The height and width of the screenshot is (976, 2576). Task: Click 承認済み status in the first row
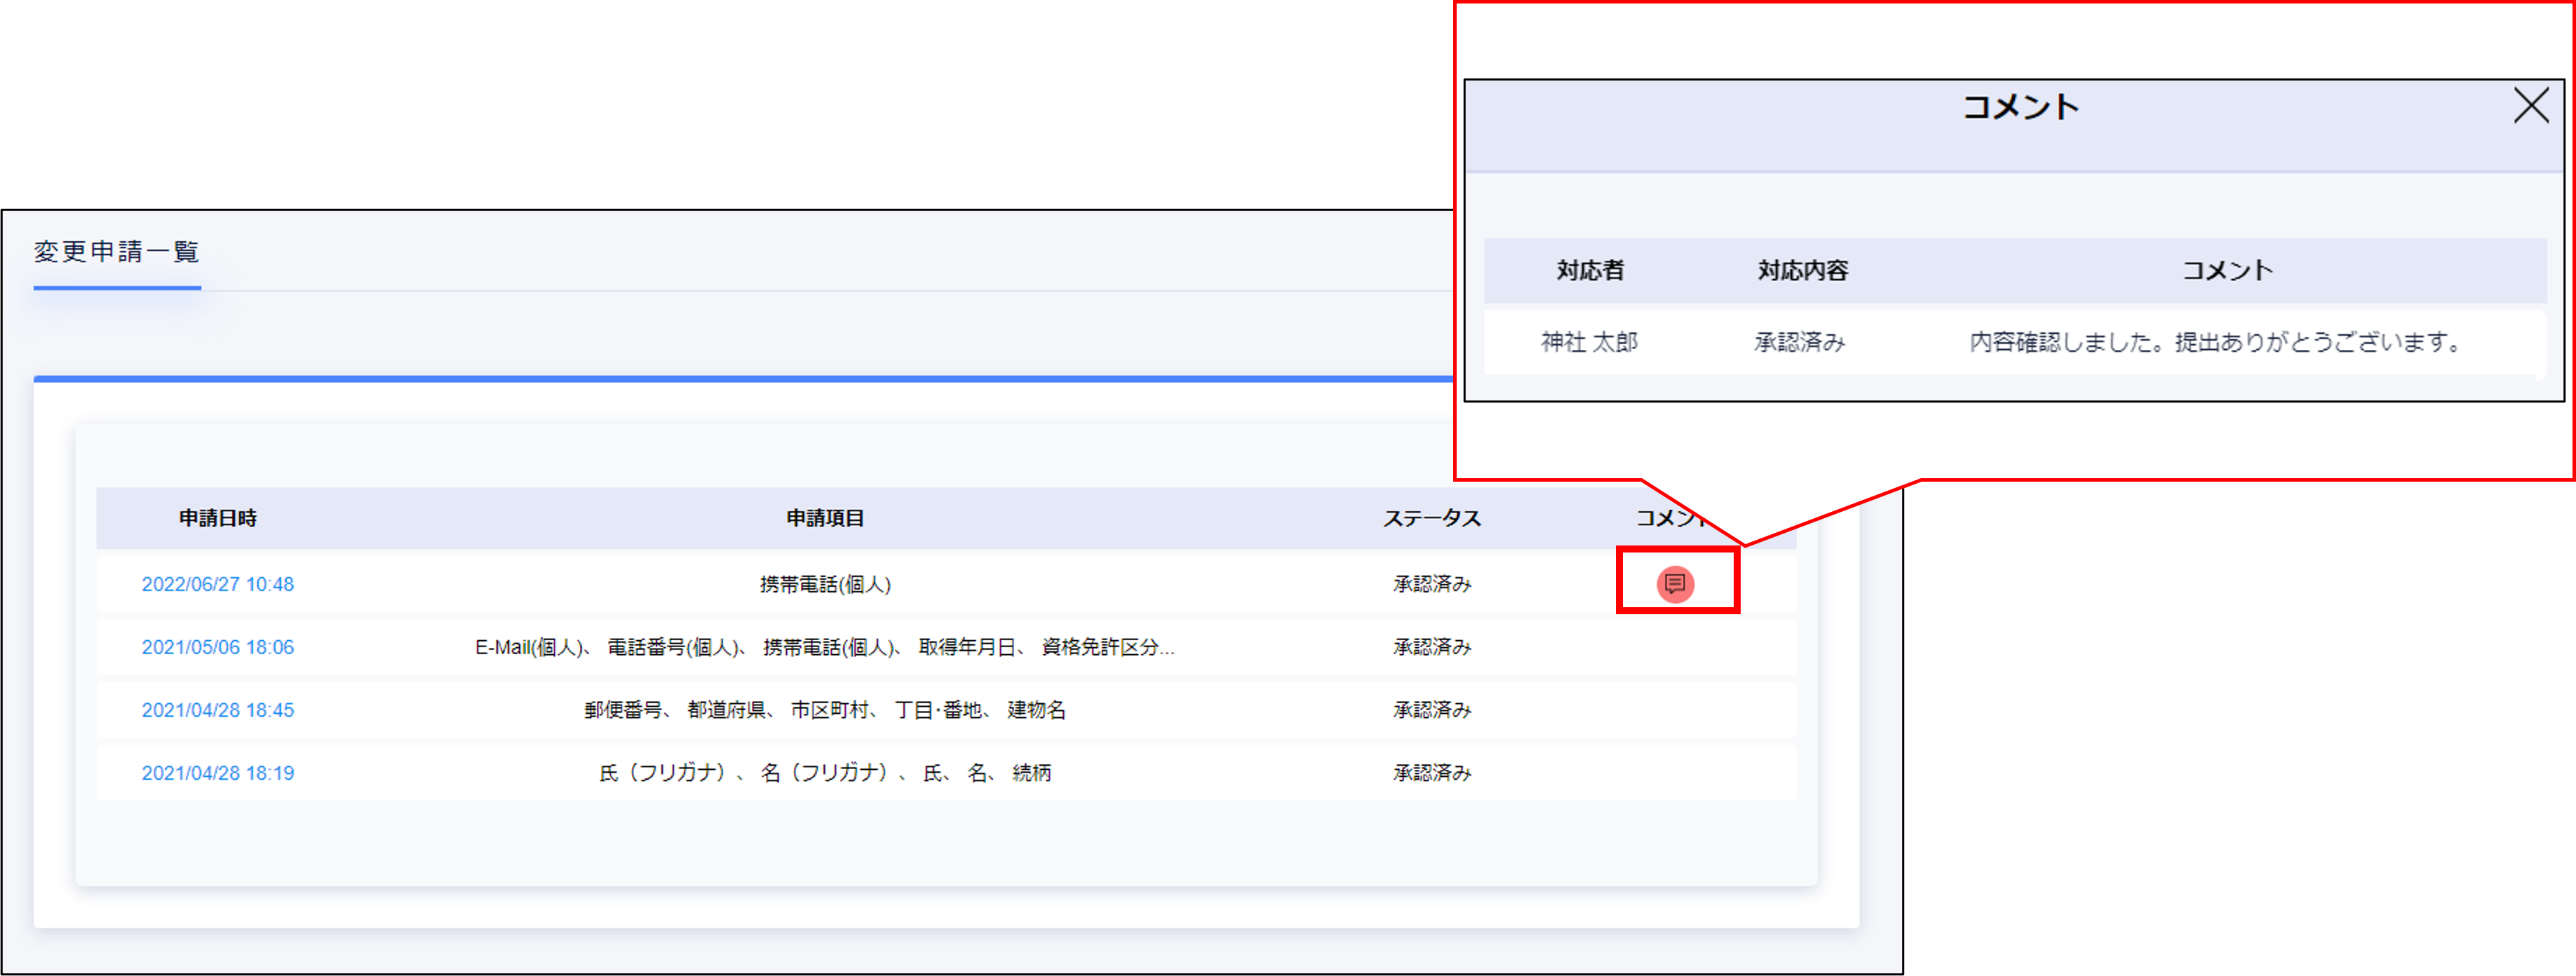tap(1432, 584)
